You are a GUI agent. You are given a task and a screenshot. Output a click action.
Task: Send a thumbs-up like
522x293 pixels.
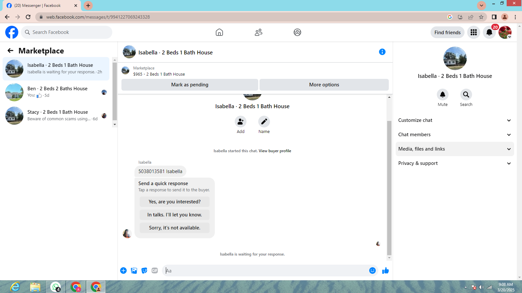click(x=386, y=271)
